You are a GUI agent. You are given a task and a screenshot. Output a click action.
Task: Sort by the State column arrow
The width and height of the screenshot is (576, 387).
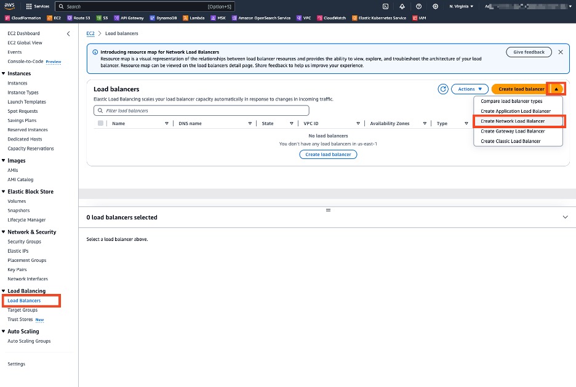click(x=291, y=124)
